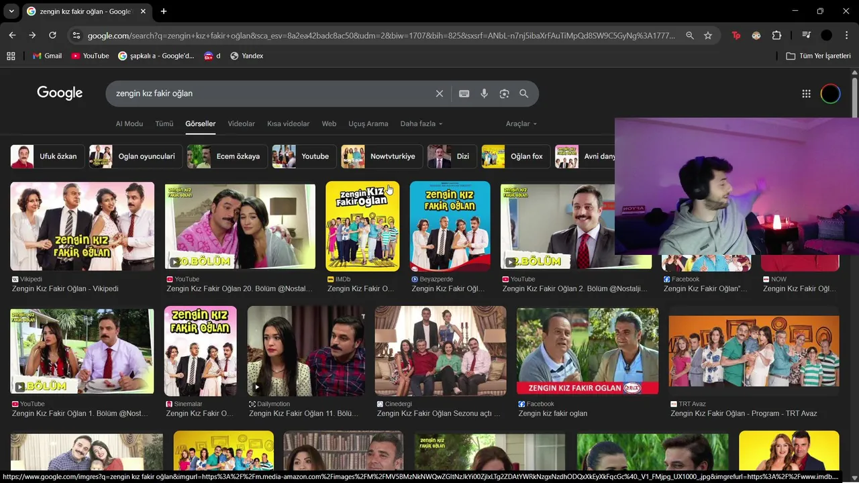Open the apps grid in bookmarks bar
Screen dimensions: 859x483
pyautogui.click(x=11, y=56)
